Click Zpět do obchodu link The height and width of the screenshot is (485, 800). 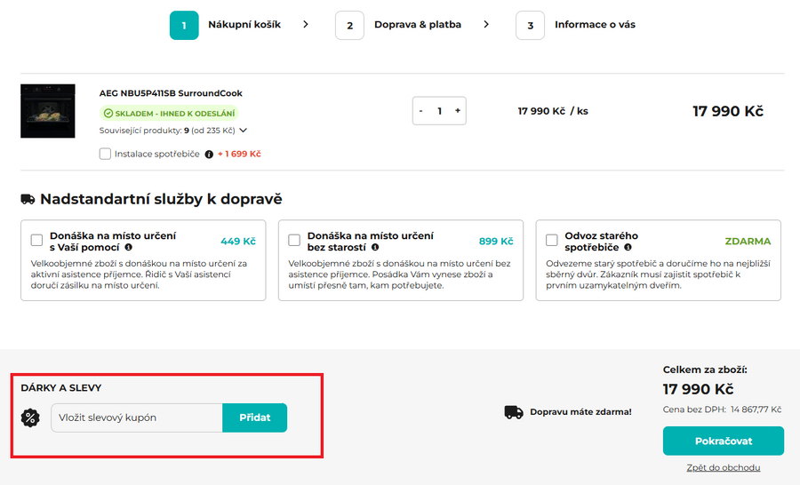tap(723, 467)
